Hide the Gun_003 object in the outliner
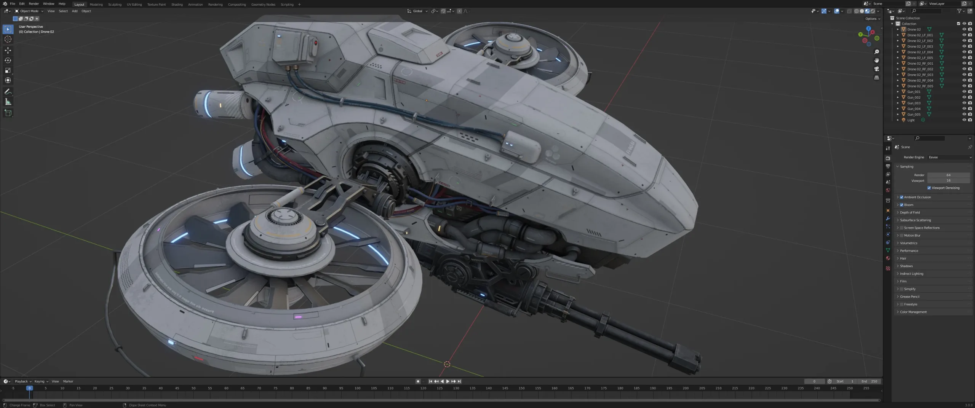Screen dimensions: 975x408 pos(964,103)
